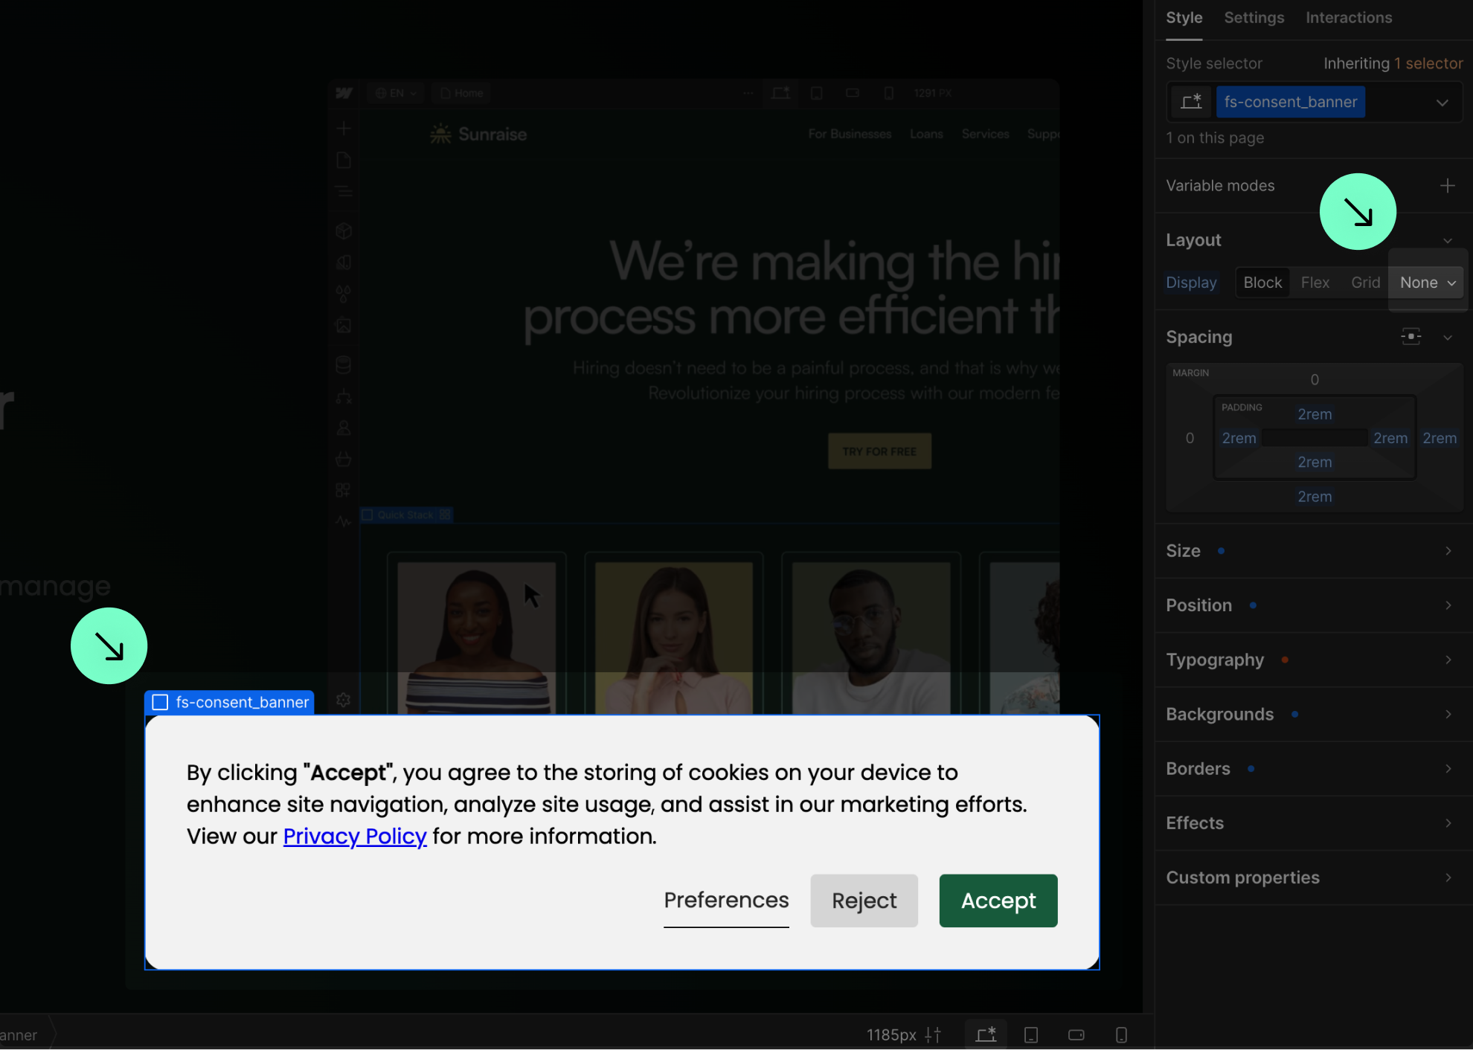Edit the top padding 2rem value
Screen dimensions: 1473x1050
(1315, 414)
